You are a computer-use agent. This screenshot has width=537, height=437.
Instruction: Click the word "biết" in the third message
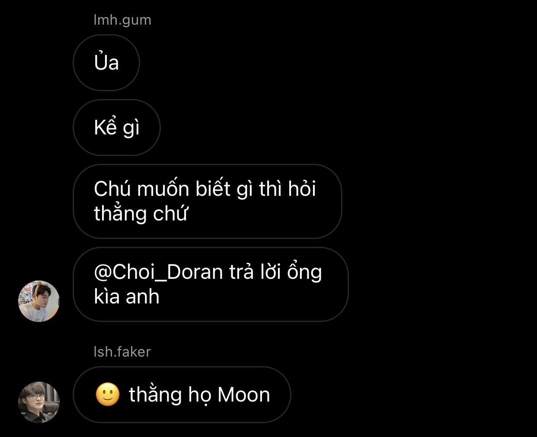coord(213,189)
